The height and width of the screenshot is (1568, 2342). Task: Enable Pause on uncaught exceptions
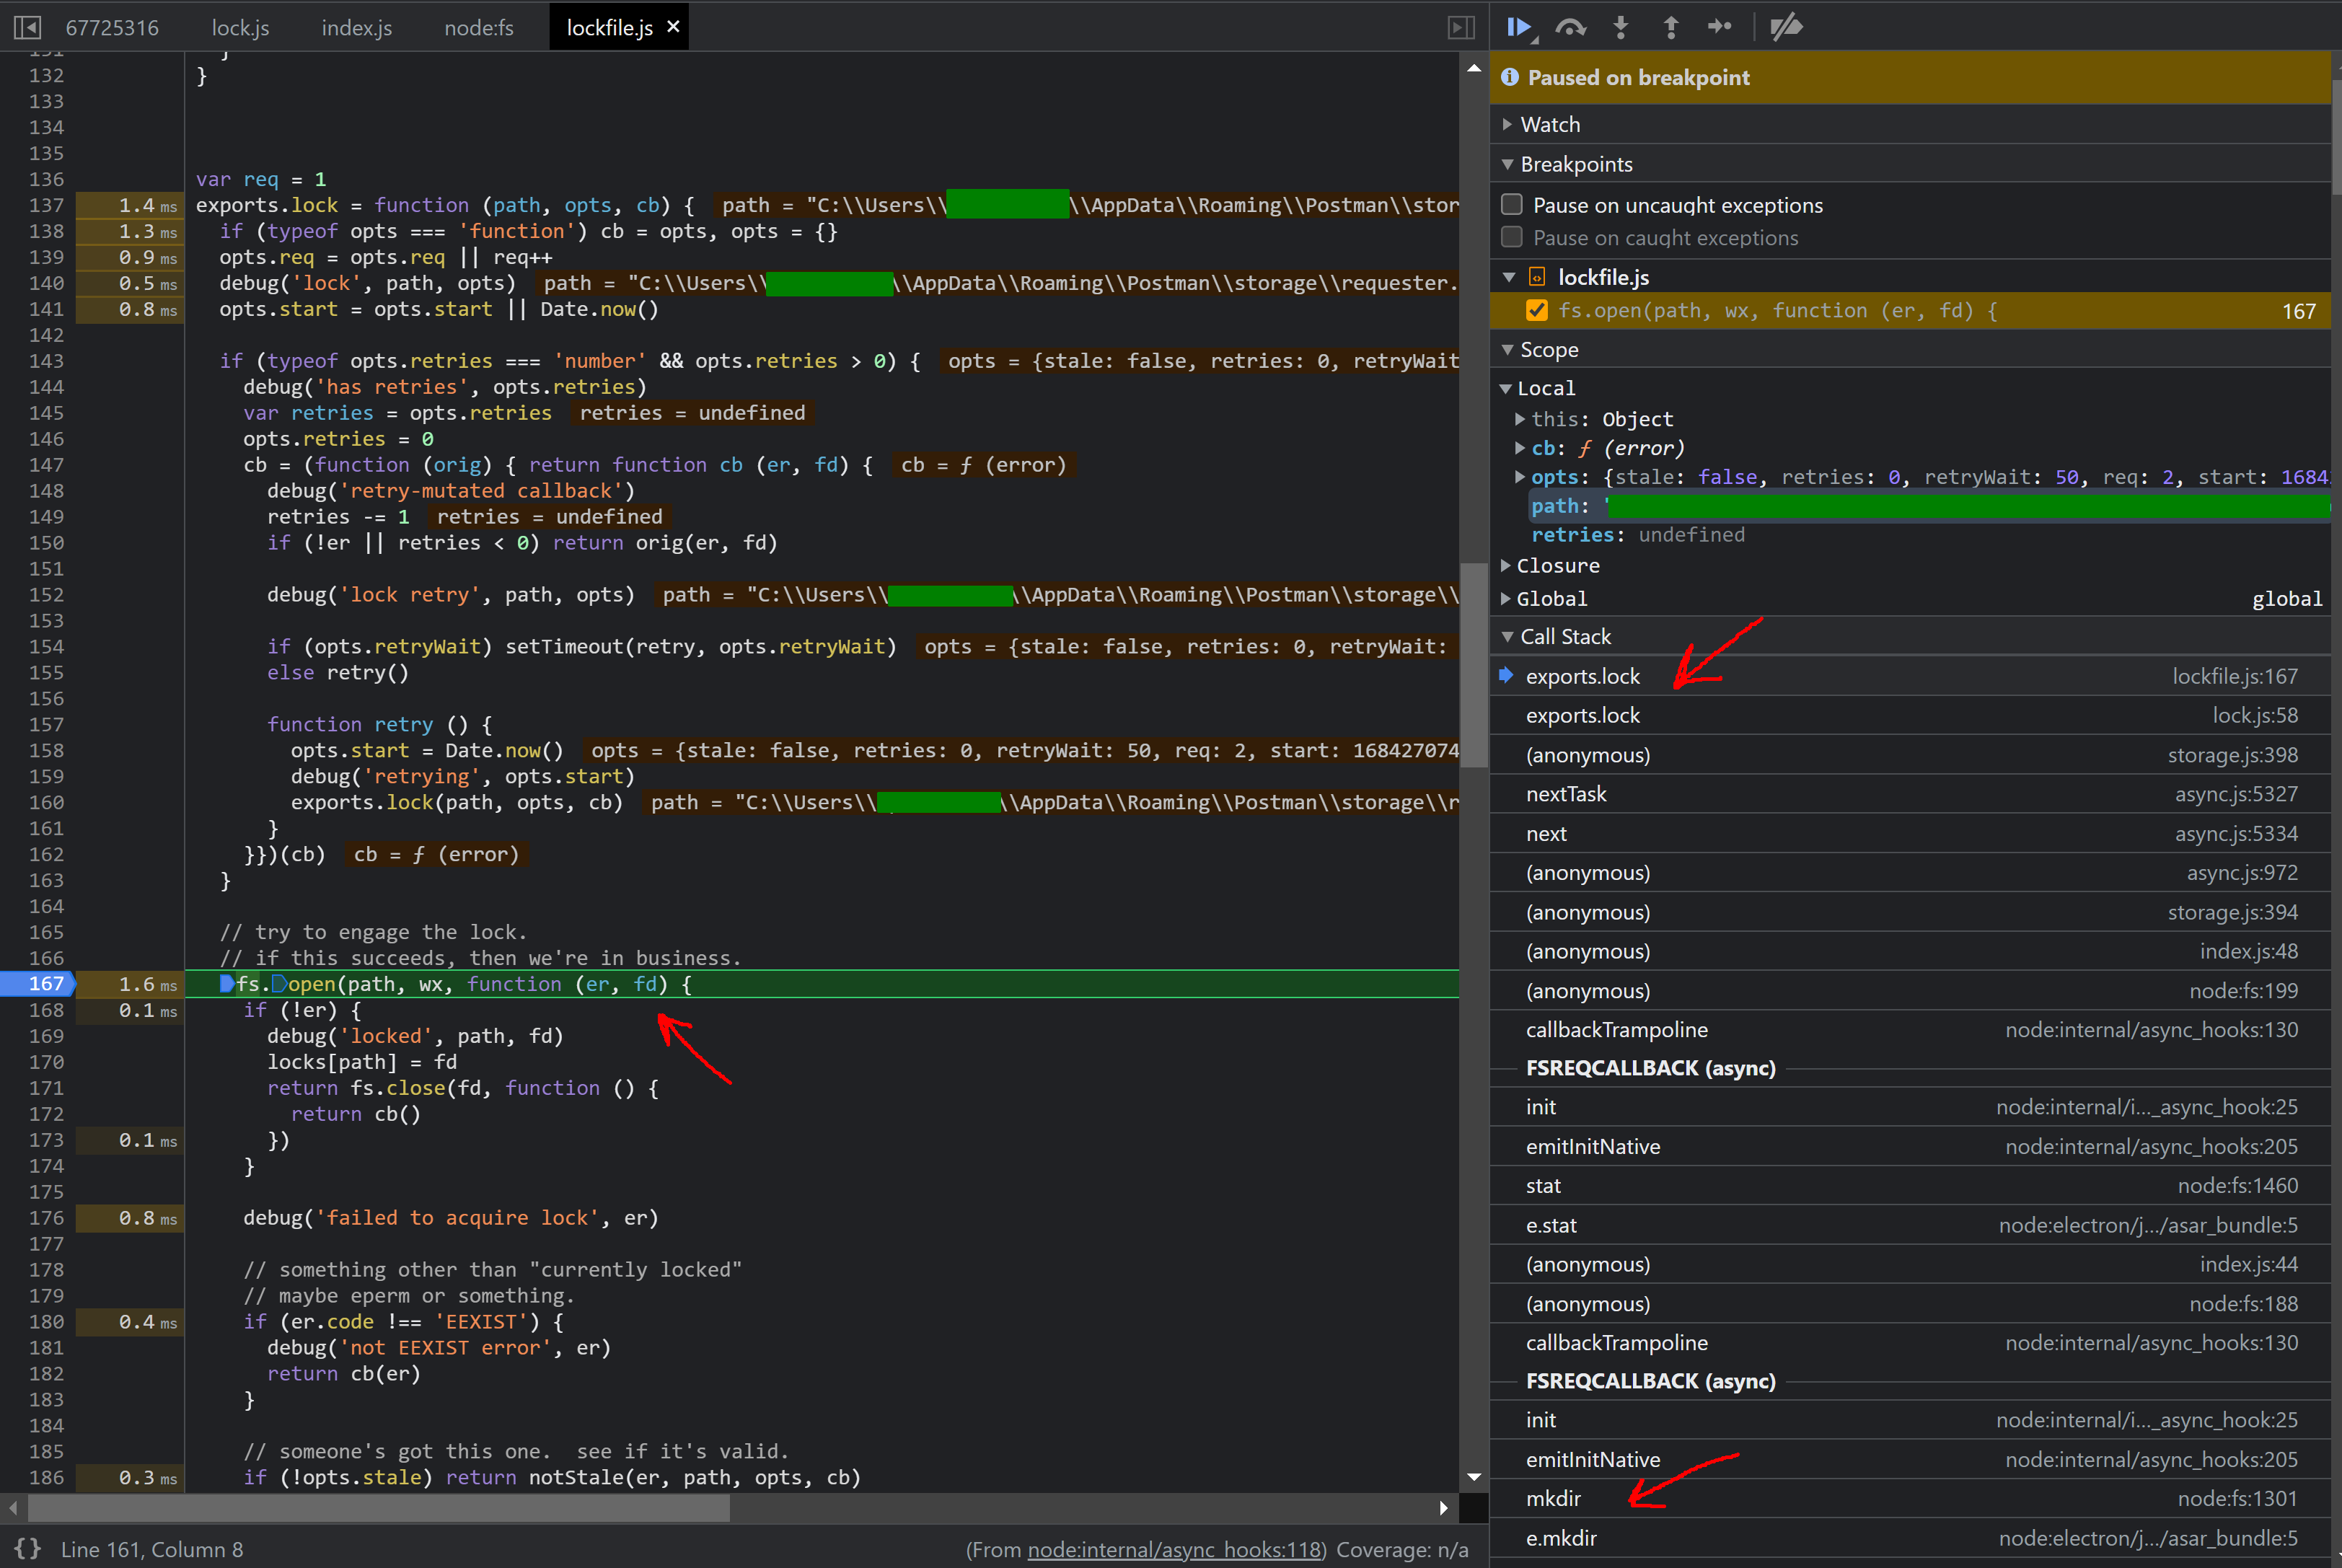click(1512, 205)
